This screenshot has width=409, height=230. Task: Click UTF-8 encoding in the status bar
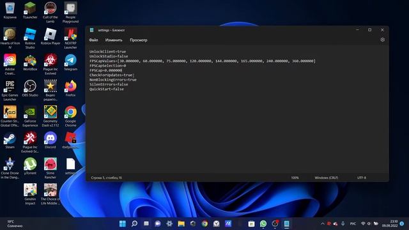point(361,178)
